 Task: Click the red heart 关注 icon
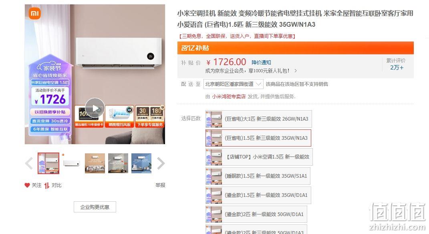[x=27, y=185]
